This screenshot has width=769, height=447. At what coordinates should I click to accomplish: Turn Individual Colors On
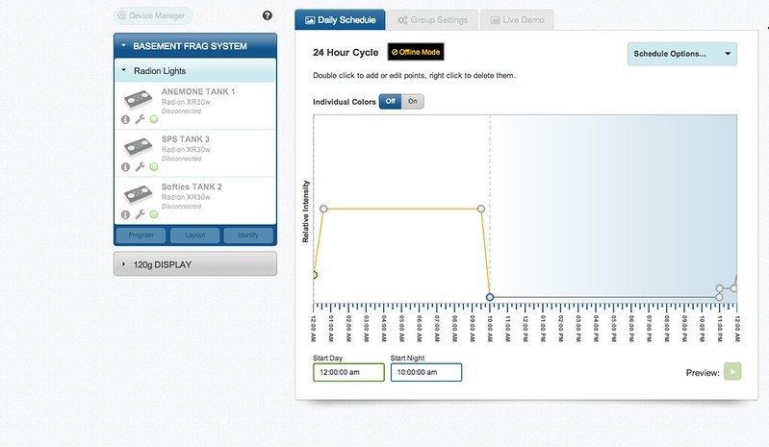[412, 101]
